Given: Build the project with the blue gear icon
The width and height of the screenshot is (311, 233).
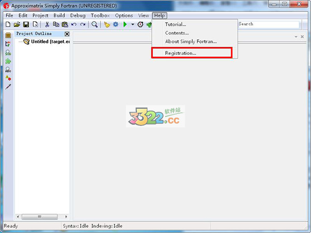Looking at the screenshot, I should tap(116, 24).
